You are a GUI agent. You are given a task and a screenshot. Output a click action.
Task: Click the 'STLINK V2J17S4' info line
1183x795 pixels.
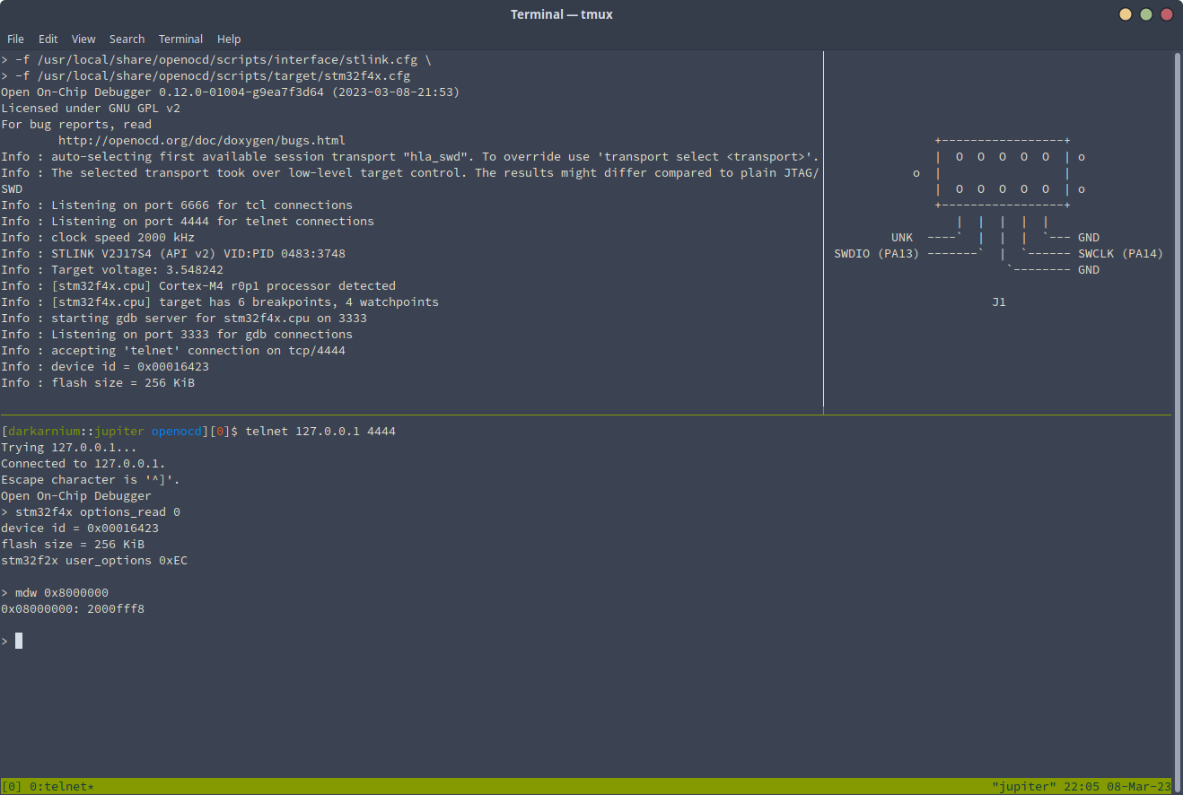[173, 254]
